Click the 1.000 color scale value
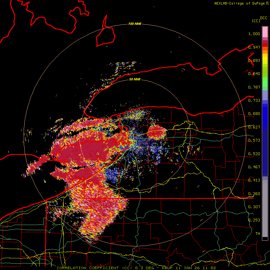This screenshot has width=270, height=270. pos(254,34)
